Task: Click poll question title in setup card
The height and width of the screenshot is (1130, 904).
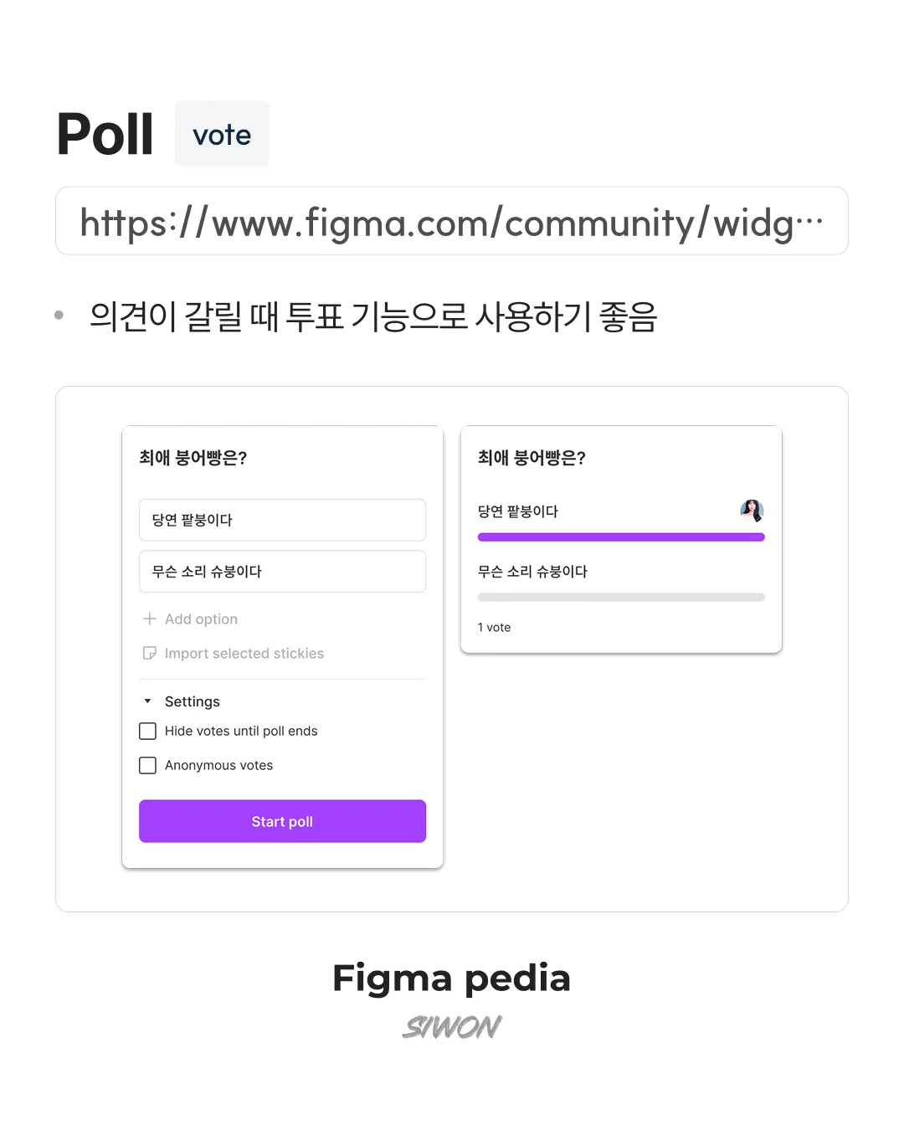Action: [193, 458]
